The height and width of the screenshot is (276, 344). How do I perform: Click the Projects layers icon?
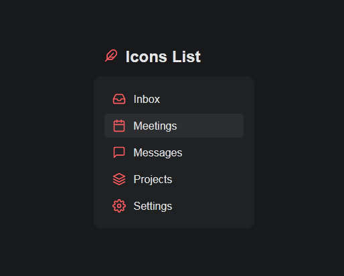point(119,179)
